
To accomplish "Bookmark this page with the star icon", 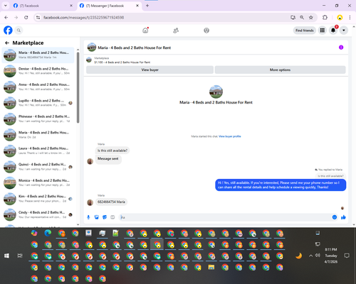I will pyautogui.click(x=311, y=17).
